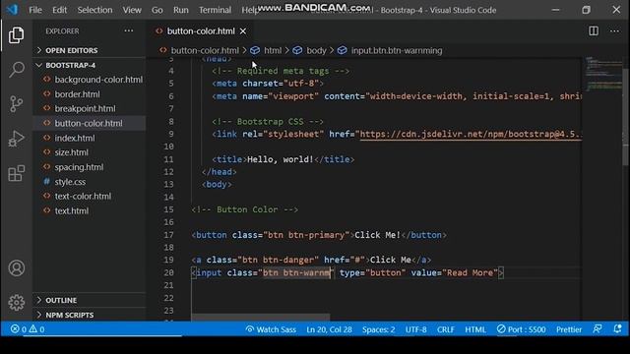Click the VS Code logo icon
Viewport: 630px width, 354px height.
click(x=13, y=10)
